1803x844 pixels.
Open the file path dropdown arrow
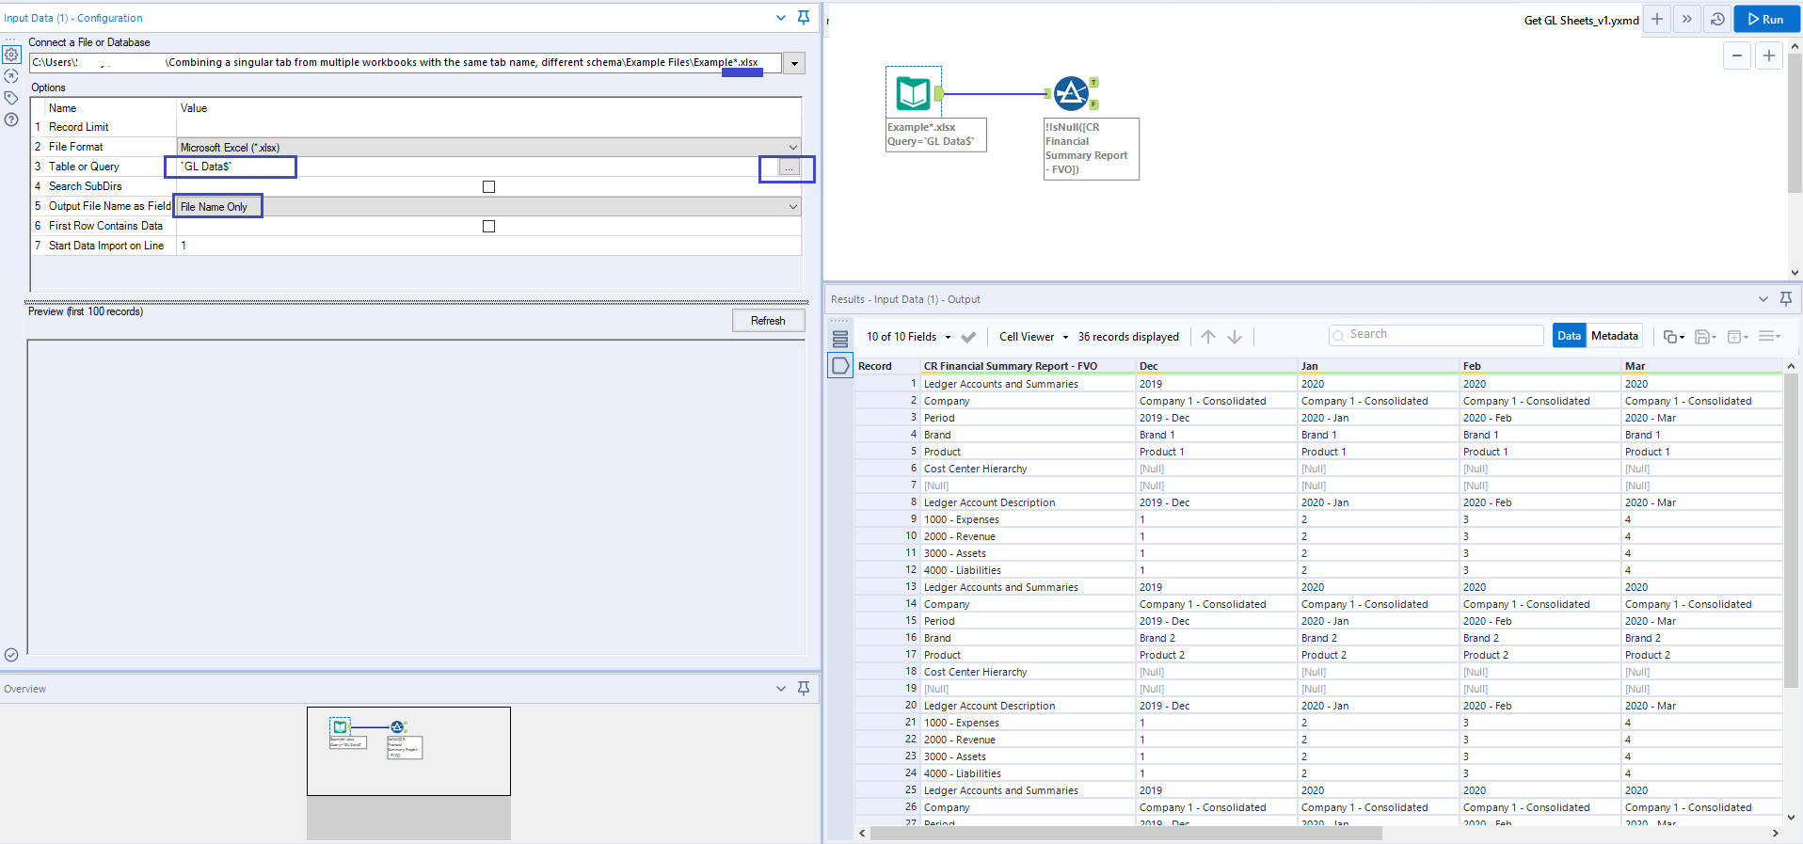[x=795, y=64]
